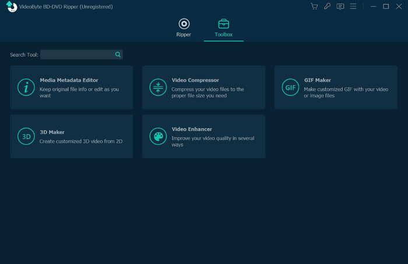Click 'Improve your video quality' description
Image resolution: width=408 pixels, height=264 pixels.
pyautogui.click(x=213, y=141)
